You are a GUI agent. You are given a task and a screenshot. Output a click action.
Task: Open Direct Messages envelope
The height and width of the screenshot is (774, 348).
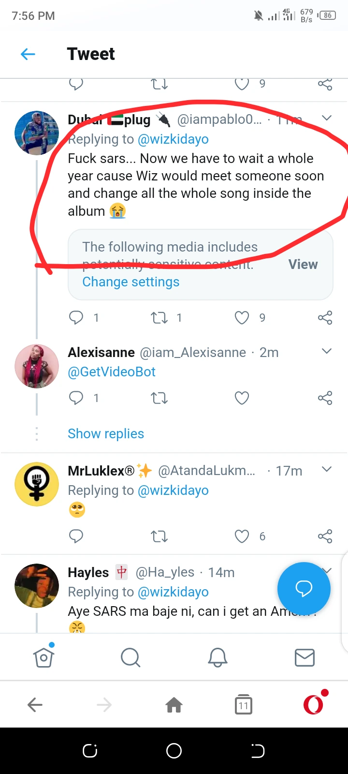(x=304, y=657)
